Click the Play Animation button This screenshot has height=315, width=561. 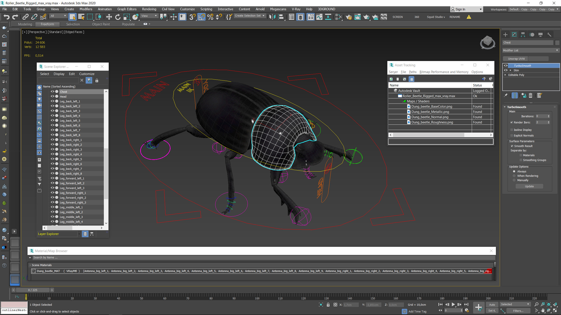click(453, 304)
